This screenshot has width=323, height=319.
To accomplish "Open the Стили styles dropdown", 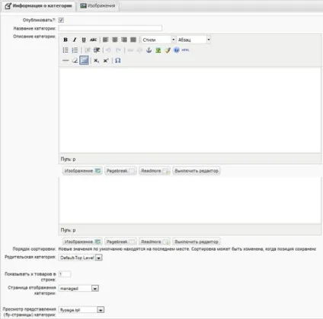I will pos(158,39).
